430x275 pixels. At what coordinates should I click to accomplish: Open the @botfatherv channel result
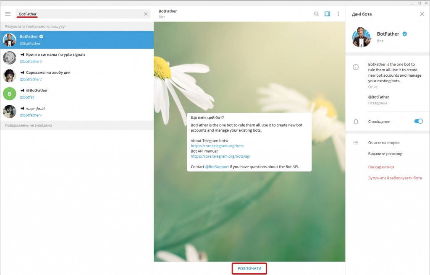click(77, 112)
